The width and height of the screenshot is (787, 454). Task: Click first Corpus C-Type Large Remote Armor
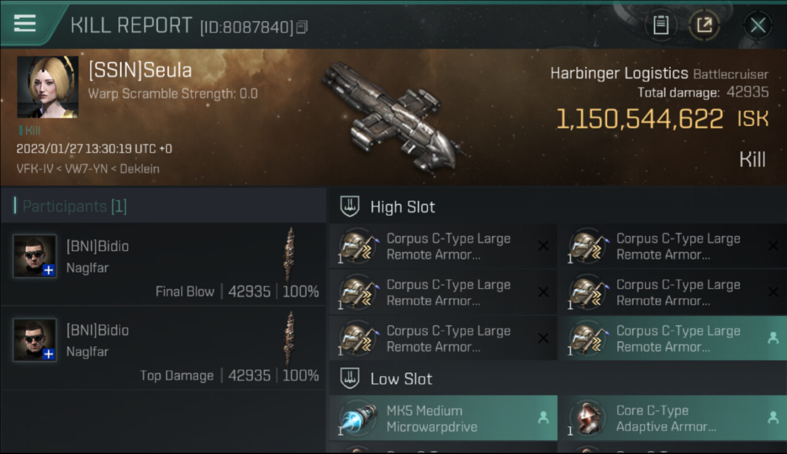(x=443, y=246)
